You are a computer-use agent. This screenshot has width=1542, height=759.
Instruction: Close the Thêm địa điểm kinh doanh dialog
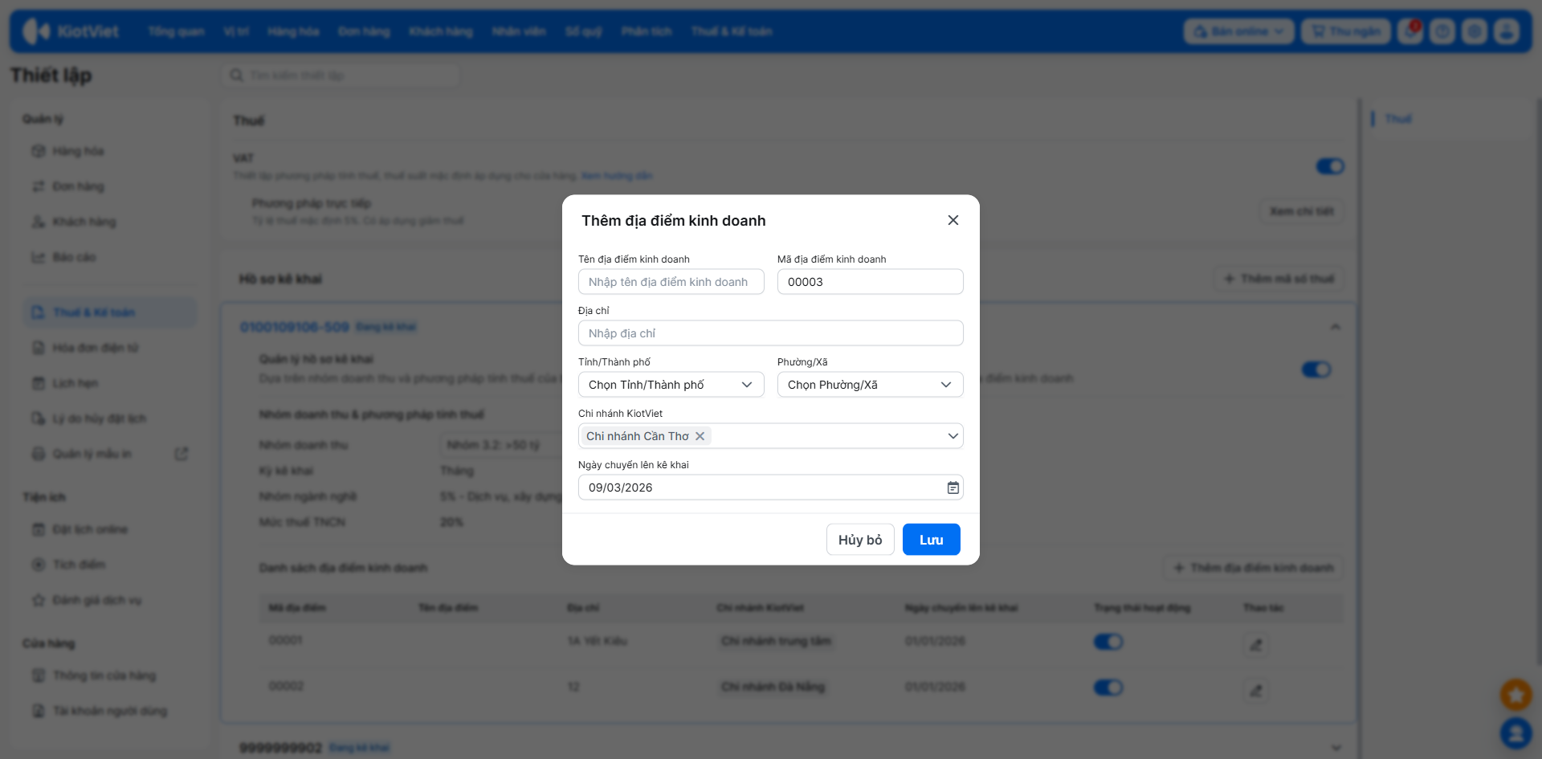point(953,220)
